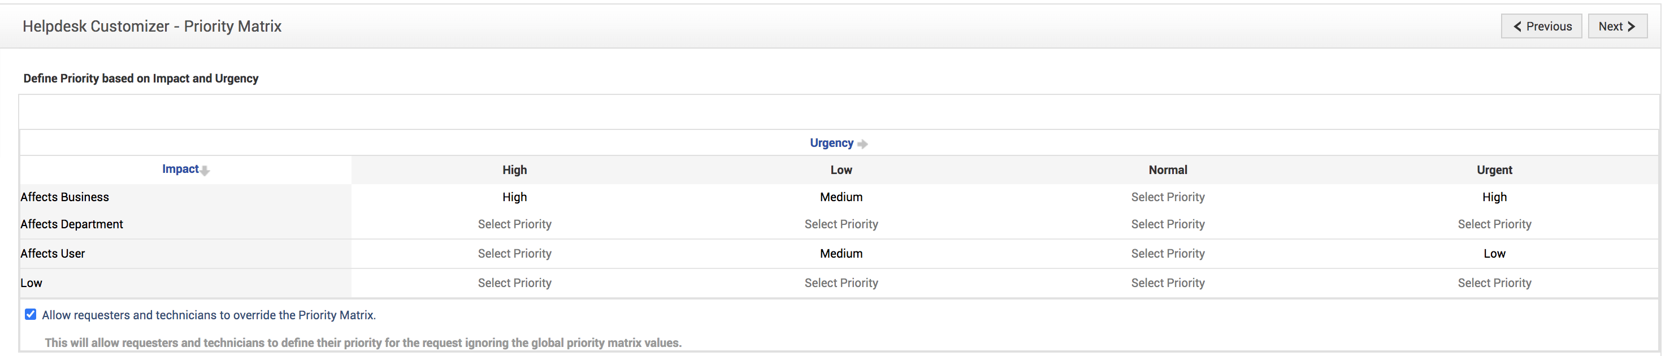
Task: Click the Urgency header label
Action: click(831, 143)
